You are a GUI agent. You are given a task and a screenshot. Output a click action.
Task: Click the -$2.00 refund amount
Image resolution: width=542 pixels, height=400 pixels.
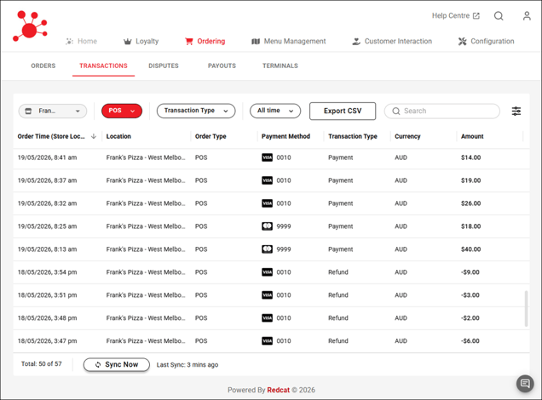[470, 318]
